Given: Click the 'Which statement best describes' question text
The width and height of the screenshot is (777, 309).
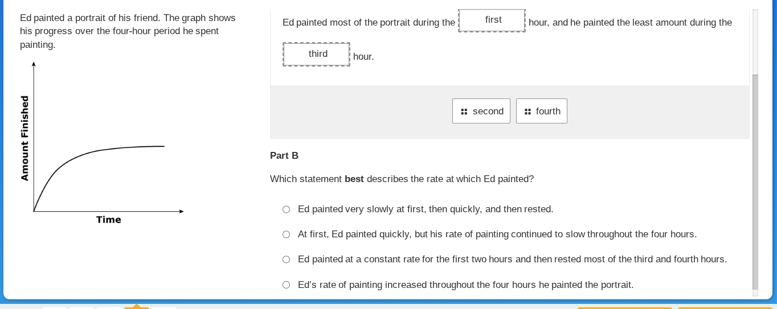Looking at the screenshot, I should (x=402, y=179).
